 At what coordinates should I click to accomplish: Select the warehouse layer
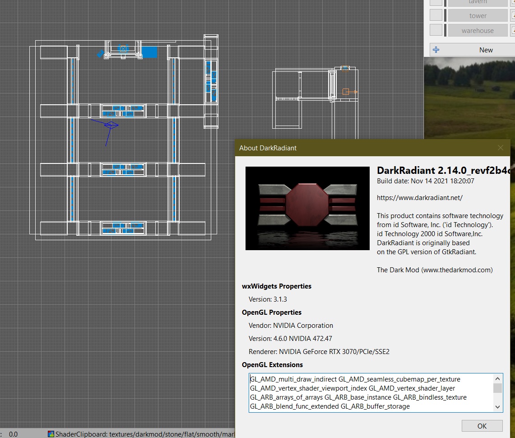coord(478,30)
